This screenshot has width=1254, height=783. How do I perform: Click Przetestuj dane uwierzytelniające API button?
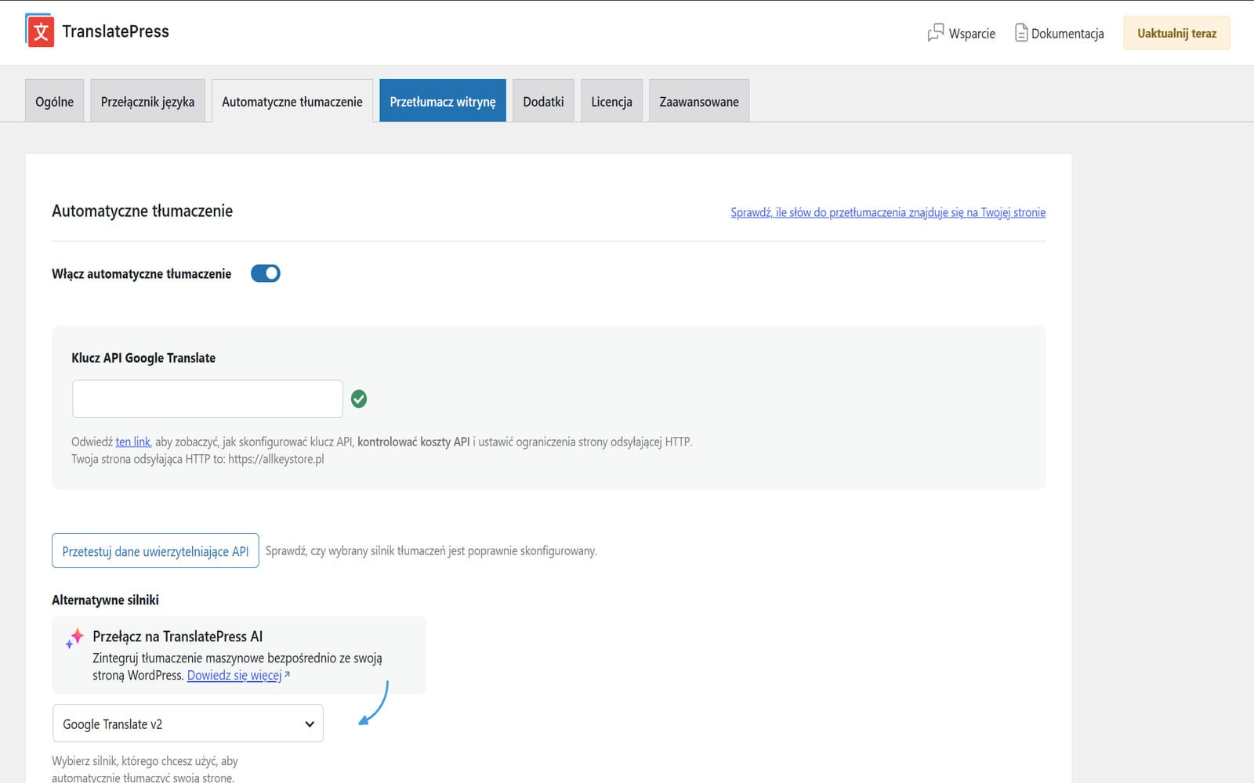pos(155,550)
